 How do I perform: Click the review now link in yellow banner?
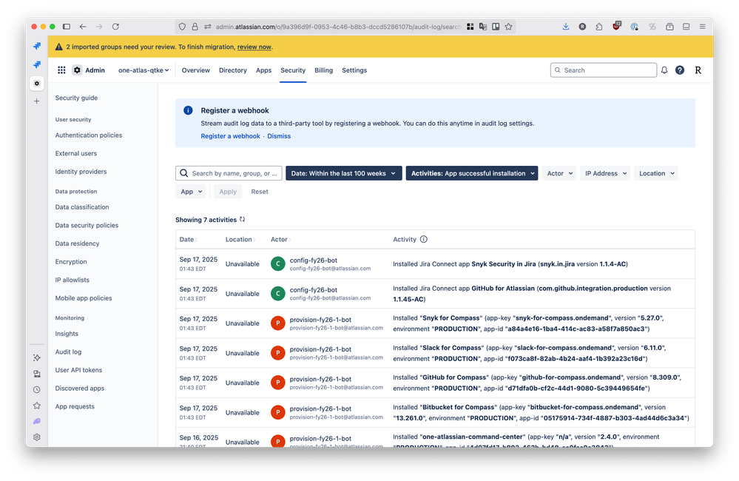point(254,47)
